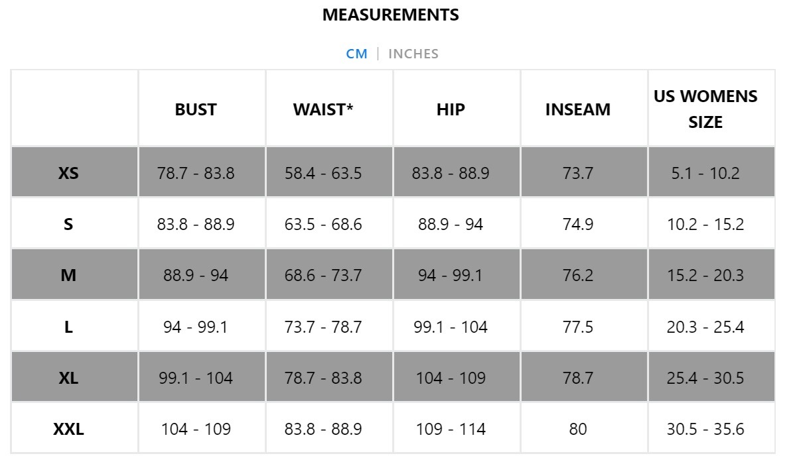Click L hip cell 99.1 - 104

(x=451, y=327)
